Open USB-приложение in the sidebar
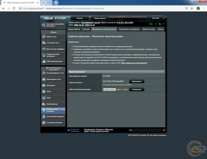The width and height of the screenshot is (207, 159). (53, 61)
